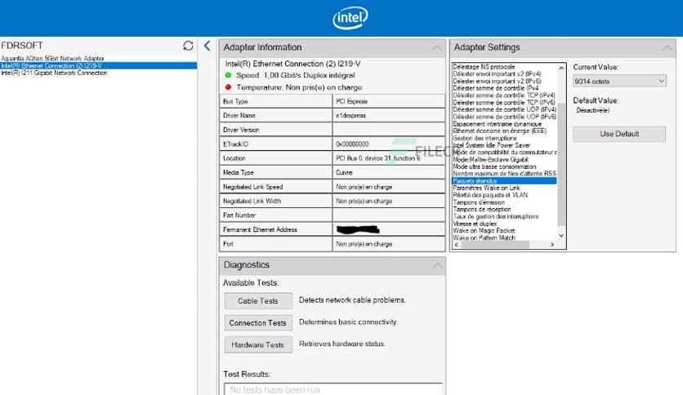Click the Permanent Ethernet Address row label
Image resolution: width=683 pixels, height=395 pixels.
[260, 229]
